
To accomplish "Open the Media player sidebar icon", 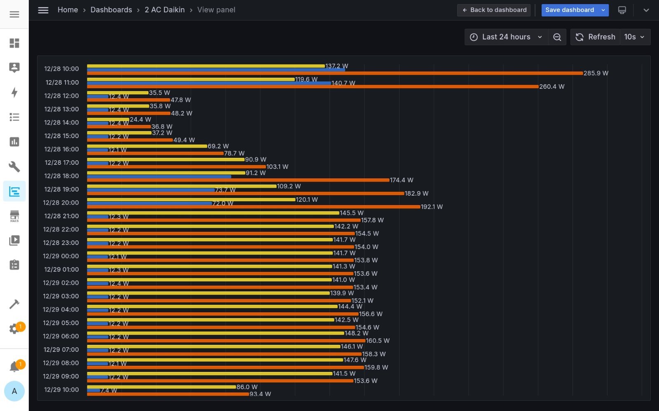I will pyautogui.click(x=14, y=240).
